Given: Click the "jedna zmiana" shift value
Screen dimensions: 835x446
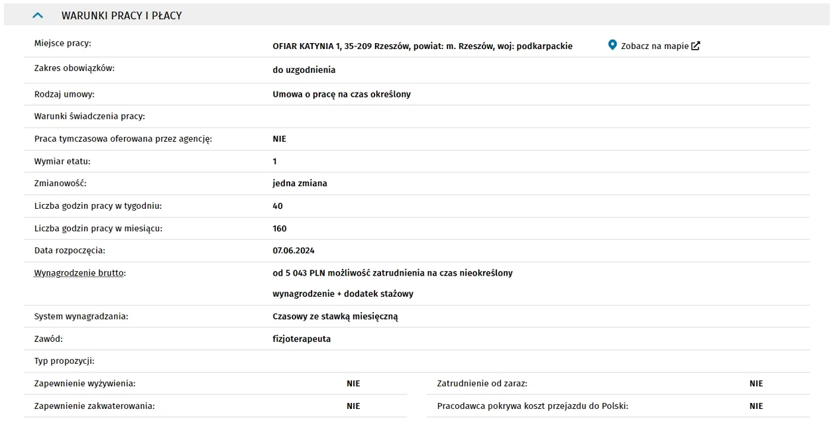Looking at the screenshot, I should [x=300, y=184].
